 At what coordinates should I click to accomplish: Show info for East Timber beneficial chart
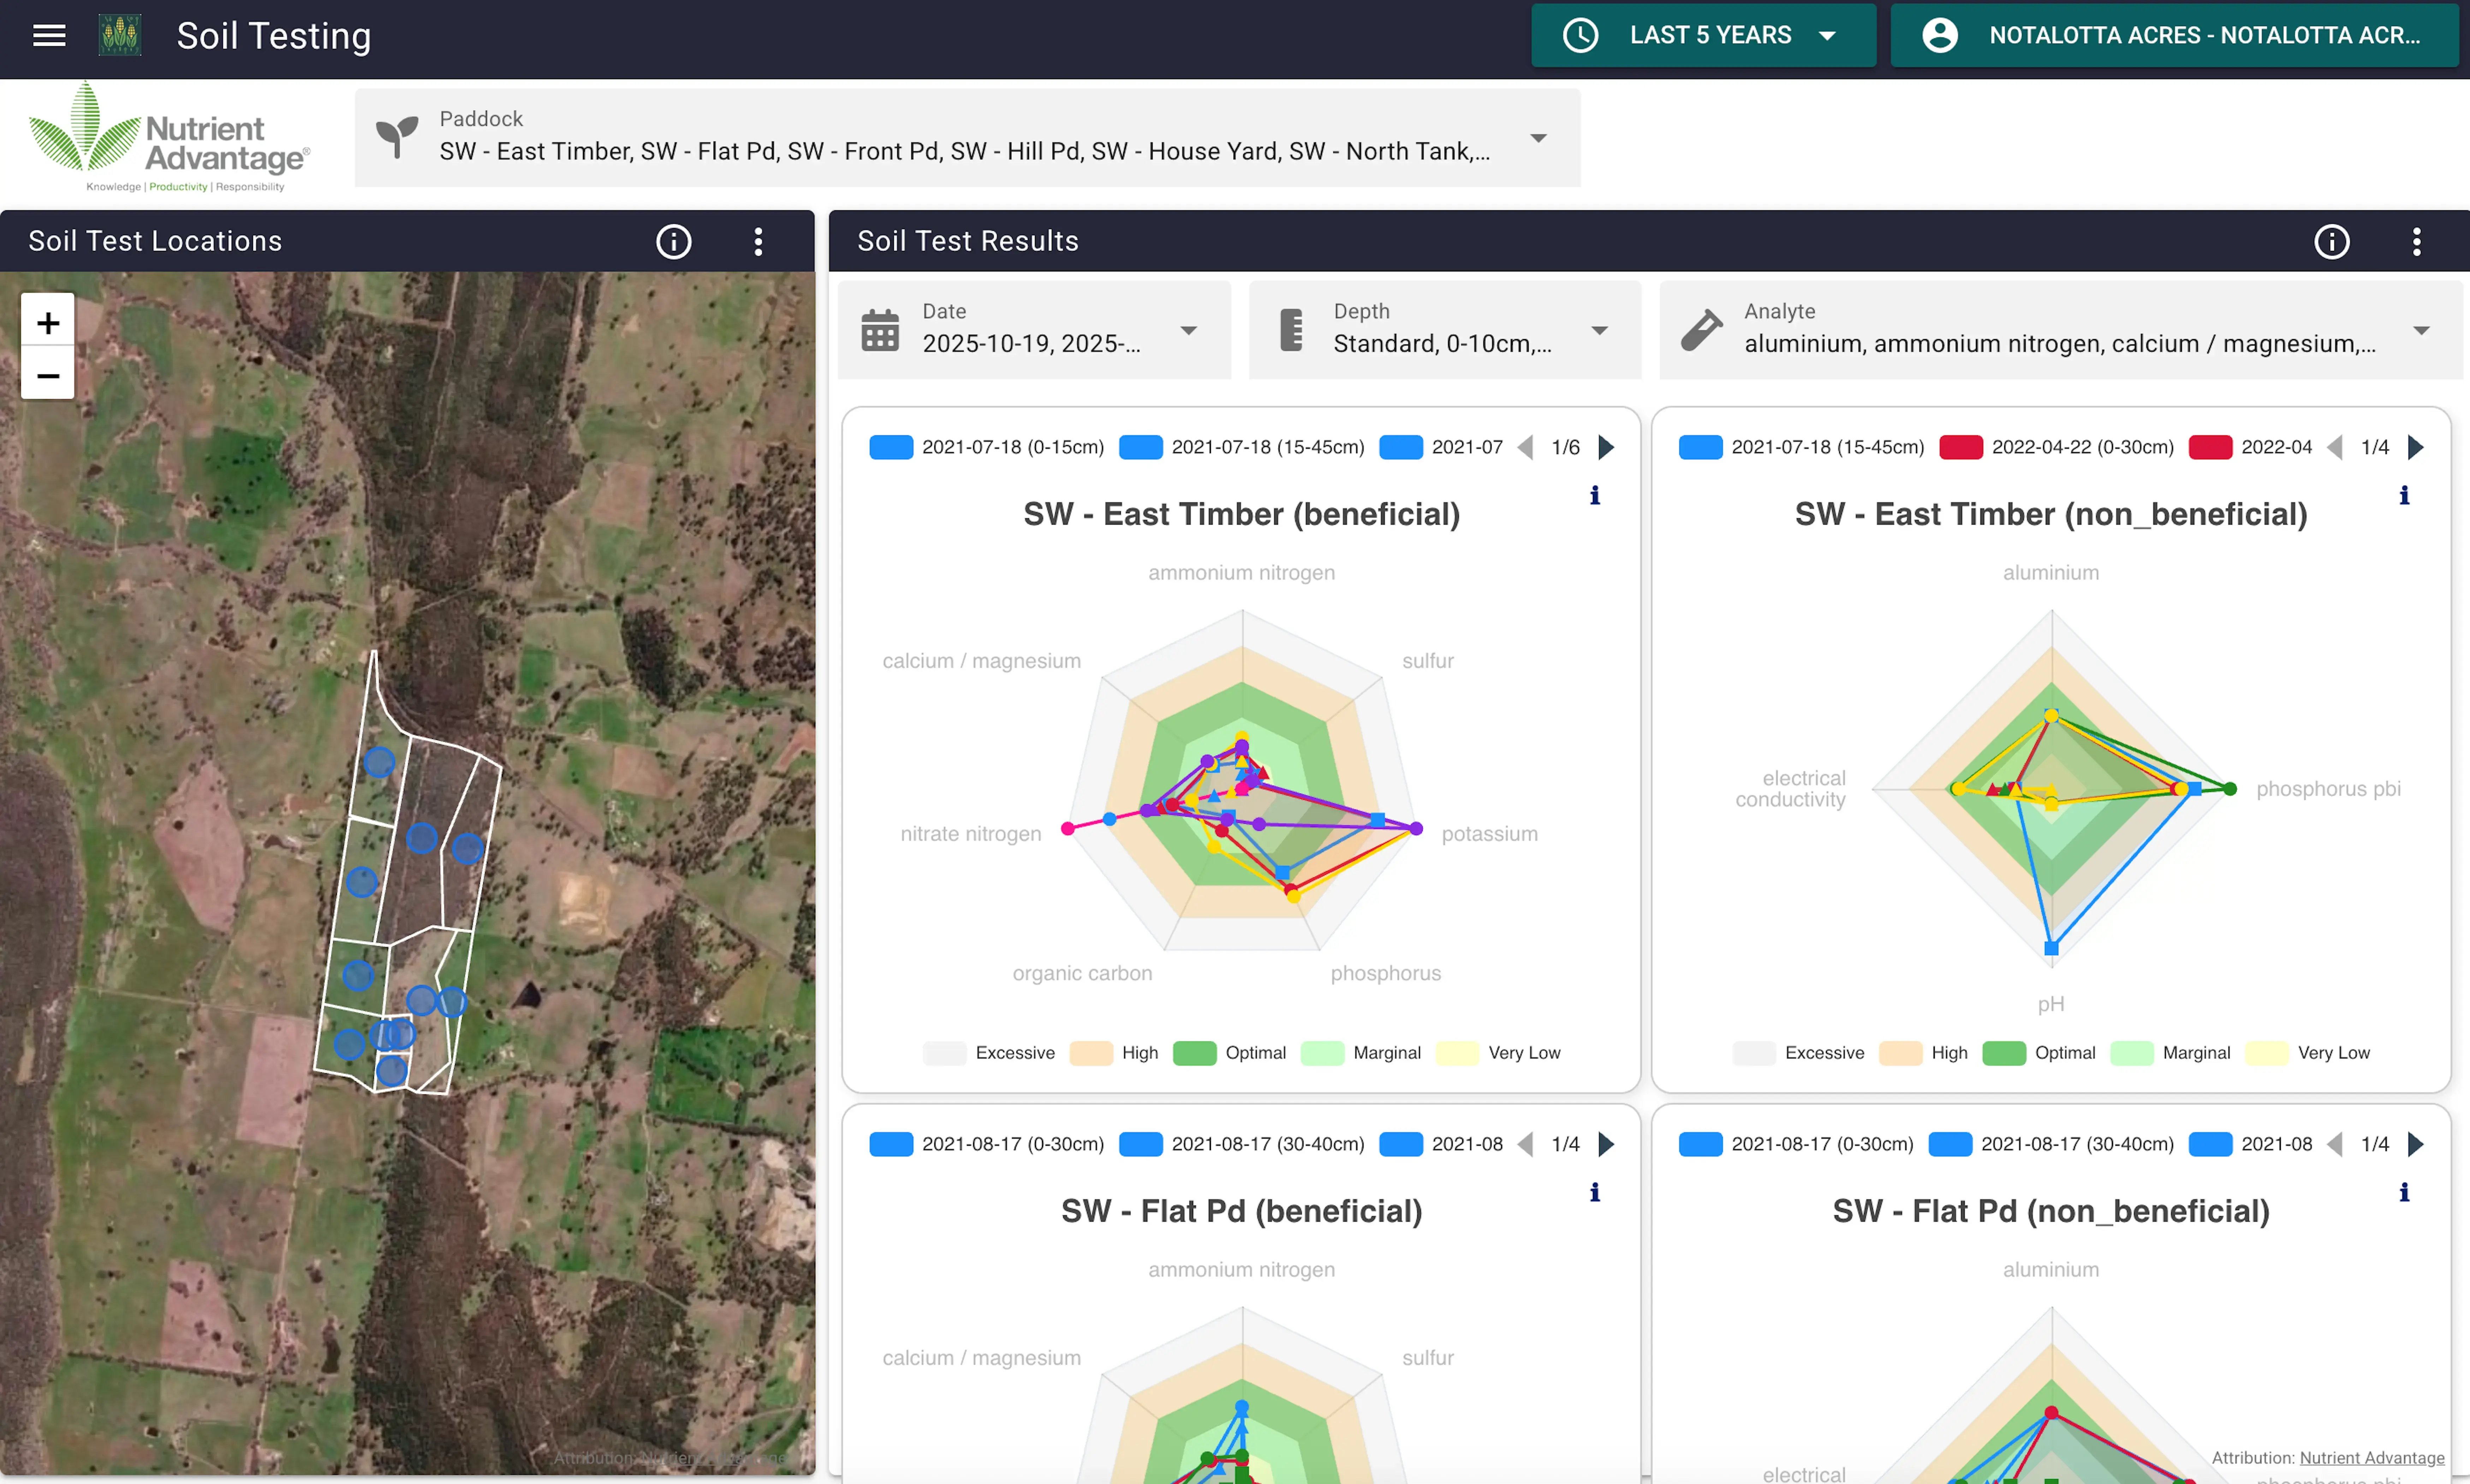[1595, 495]
